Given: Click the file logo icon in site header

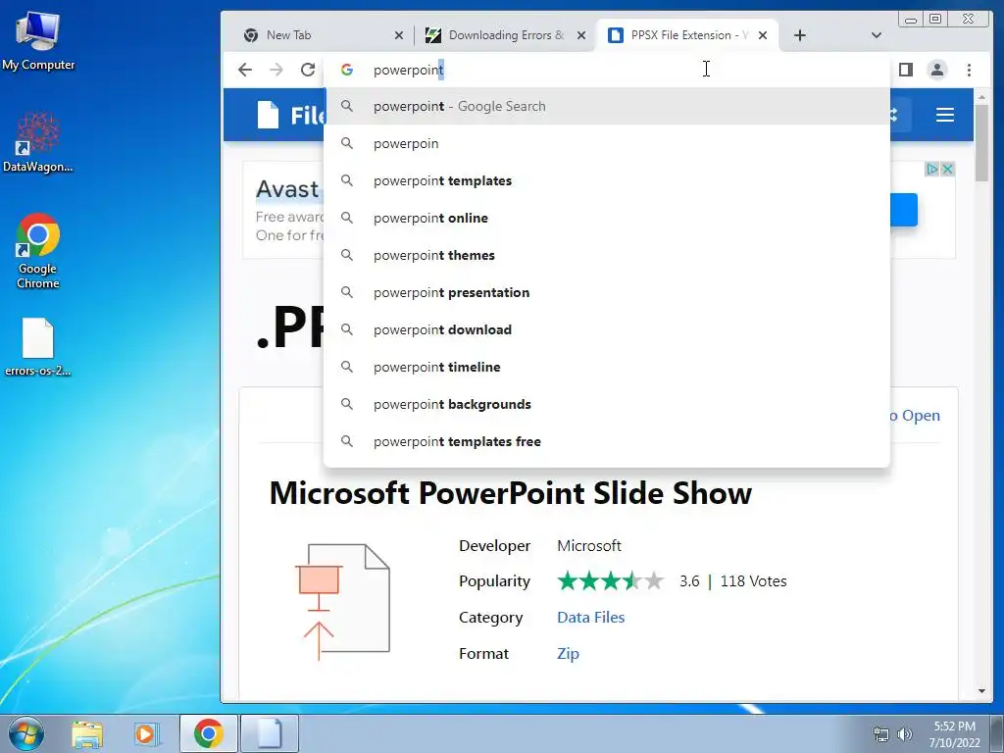Looking at the screenshot, I should click(x=268, y=115).
